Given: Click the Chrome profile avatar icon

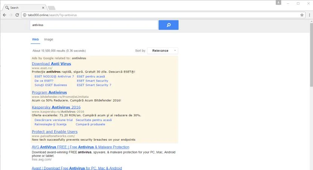Looking at the screenshot, I should click(278, 2).
